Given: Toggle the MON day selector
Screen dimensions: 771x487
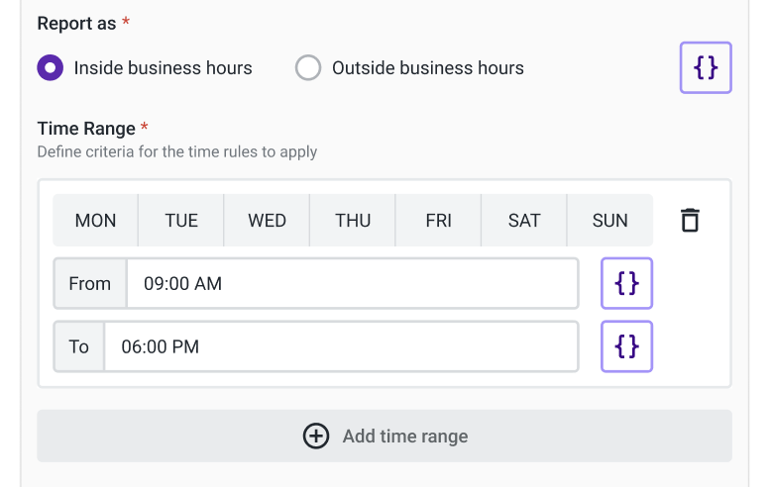Looking at the screenshot, I should [95, 221].
